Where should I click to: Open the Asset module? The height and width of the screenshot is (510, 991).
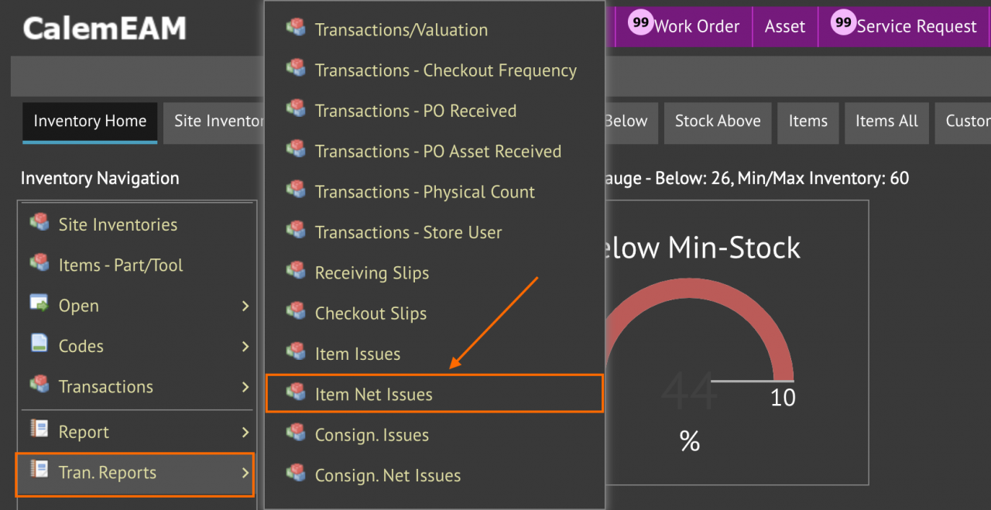click(x=785, y=26)
